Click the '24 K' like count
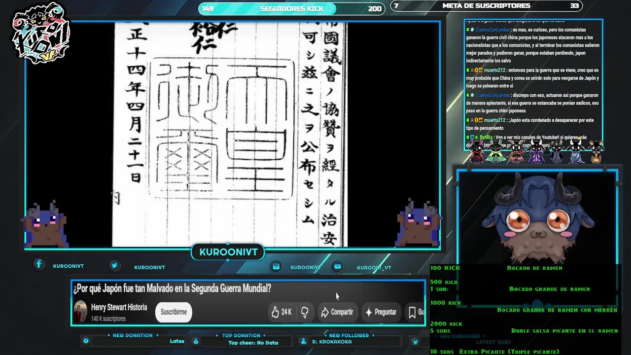The width and height of the screenshot is (631, 355). pyautogui.click(x=286, y=312)
